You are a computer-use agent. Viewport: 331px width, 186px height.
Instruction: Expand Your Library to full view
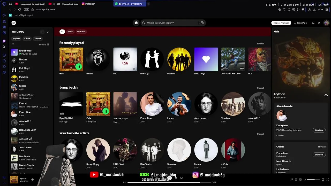[x=48, y=32]
